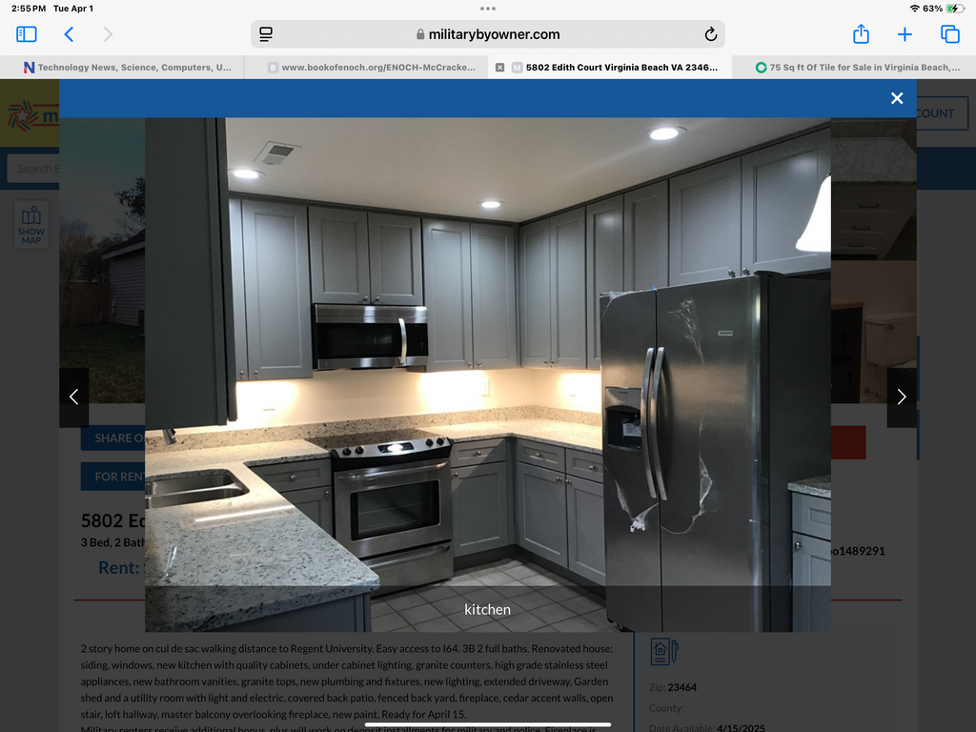This screenshot has height=732, width=976.
Task: Open page reader format options
Action: [266, 34]
